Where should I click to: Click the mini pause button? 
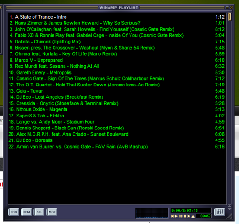point(181,216)
